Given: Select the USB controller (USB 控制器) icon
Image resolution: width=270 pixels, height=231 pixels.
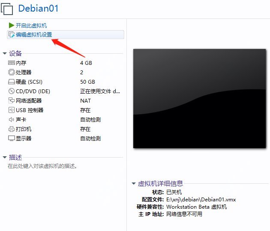Looking at the screenshot, I should tap(12, 110).
